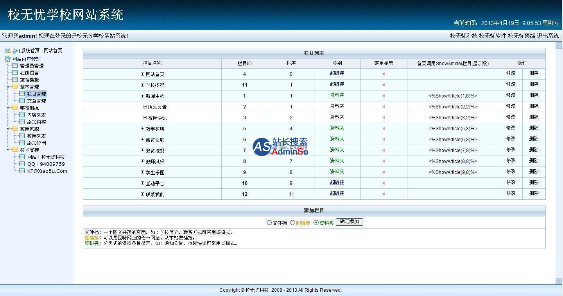Click the 栏目名称 column header
Image resolution: width=563 pixels, height=296 pixels.
click(x=152, y=63)
